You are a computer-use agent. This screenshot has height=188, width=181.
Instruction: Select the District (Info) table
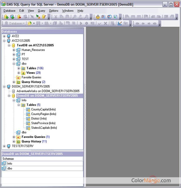click(x=39, y=118)
